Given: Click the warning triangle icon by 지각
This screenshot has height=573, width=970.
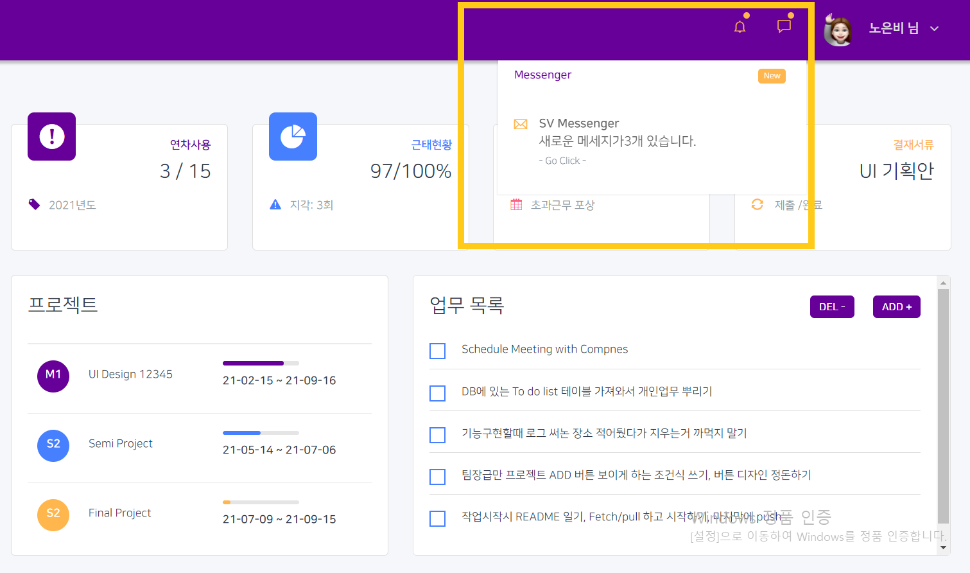Looking at the screenshot, I should (x=275, y=205).
